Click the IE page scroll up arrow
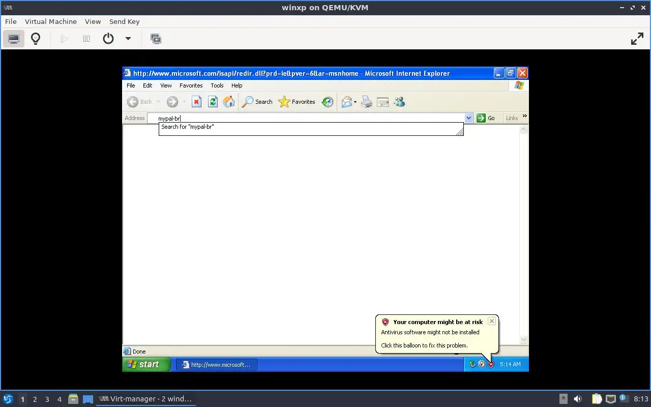The height and width of the screenshot is (407, 651). [x=524, y=129]
